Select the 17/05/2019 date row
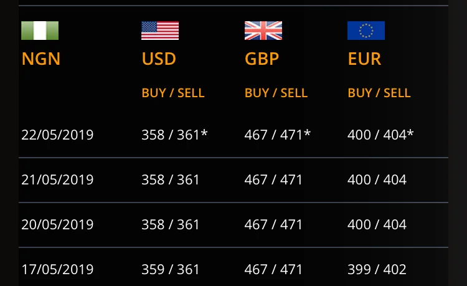 click(57, 270)
